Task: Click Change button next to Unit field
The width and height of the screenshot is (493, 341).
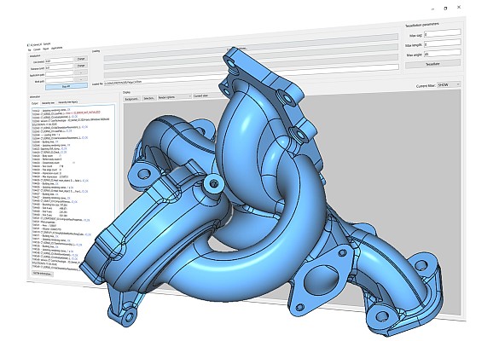Action: click(x=81, y=59)
